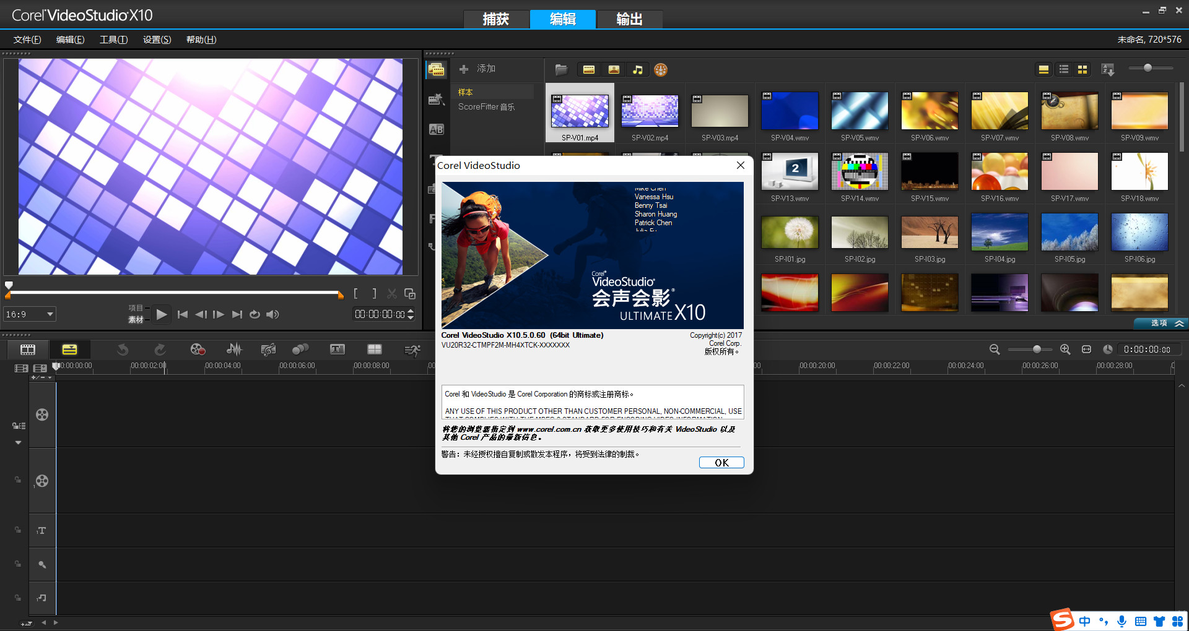Open the Title library AB icon
Image resolution: width=1189 pixels, height=631 pixels.
(436, 129)
